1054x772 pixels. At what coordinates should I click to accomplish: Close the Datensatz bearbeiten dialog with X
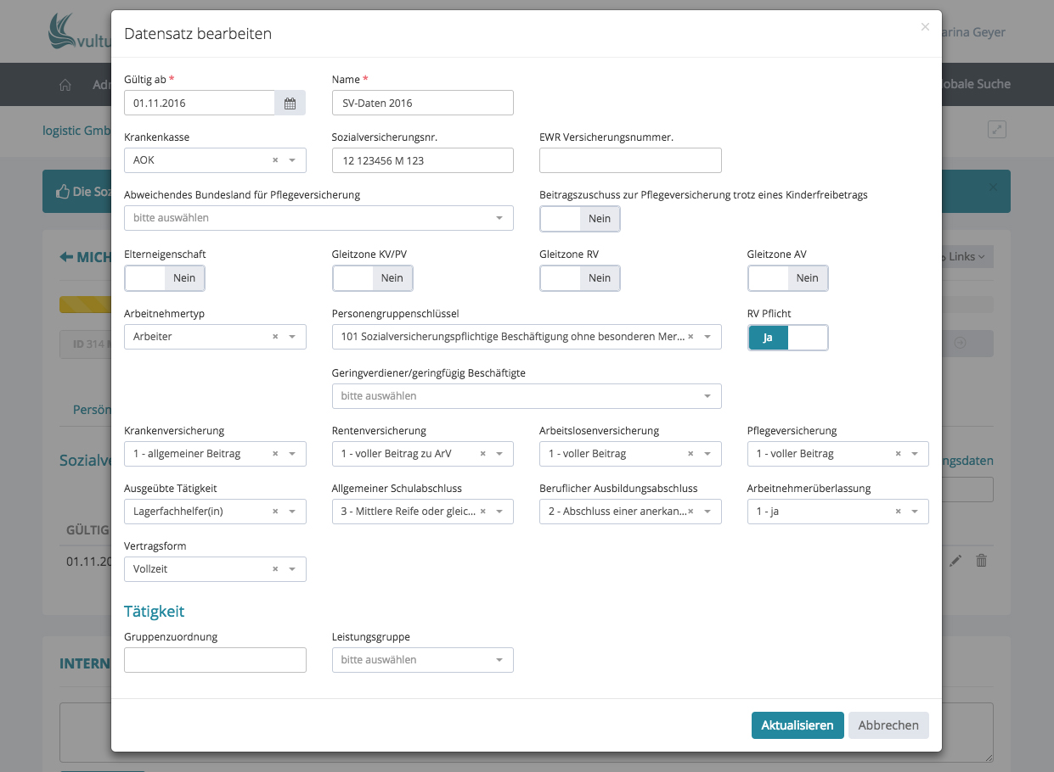point(925,27)
